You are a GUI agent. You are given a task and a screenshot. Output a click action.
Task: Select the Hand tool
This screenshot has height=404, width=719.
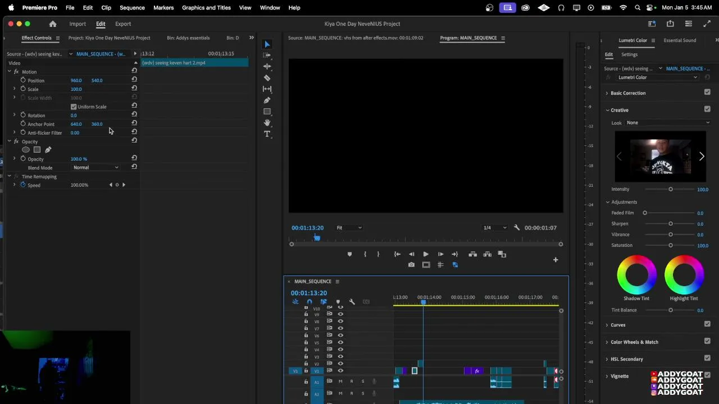pos(267,122)
